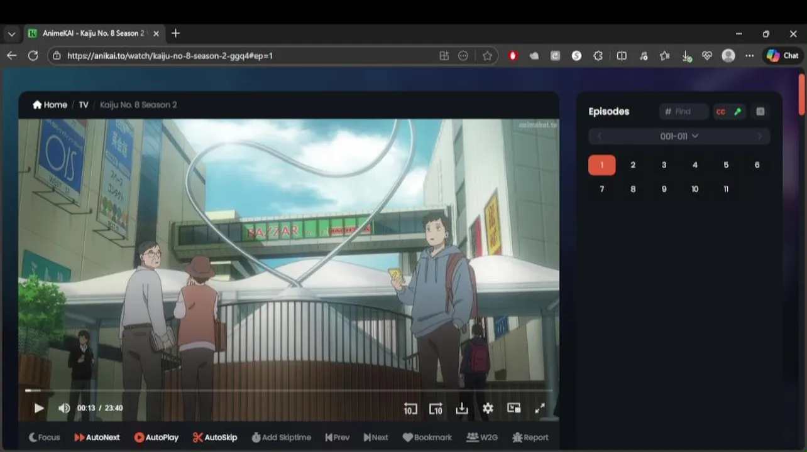Image resolution: width=807 pixels, height=452 pixels.
Task: Go to the Next episode
Action: (x=376, y=438)
